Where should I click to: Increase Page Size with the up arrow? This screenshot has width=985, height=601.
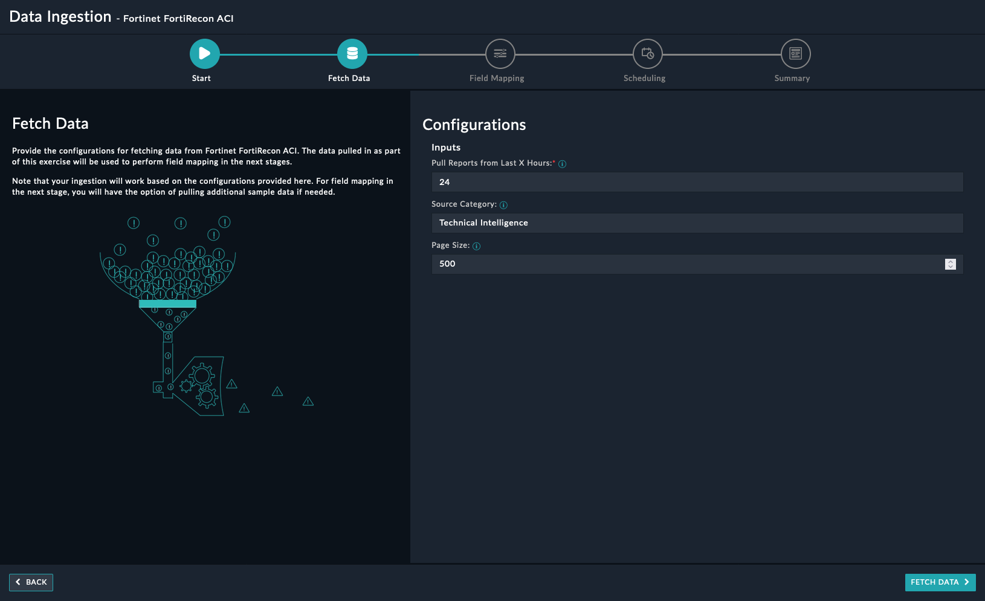click(951, 261)
